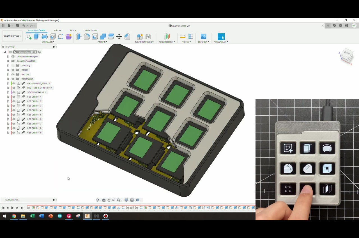Select the Fillet tool under Ändern
The height and width of the screenshot is (238, 359).
[87, 37]
